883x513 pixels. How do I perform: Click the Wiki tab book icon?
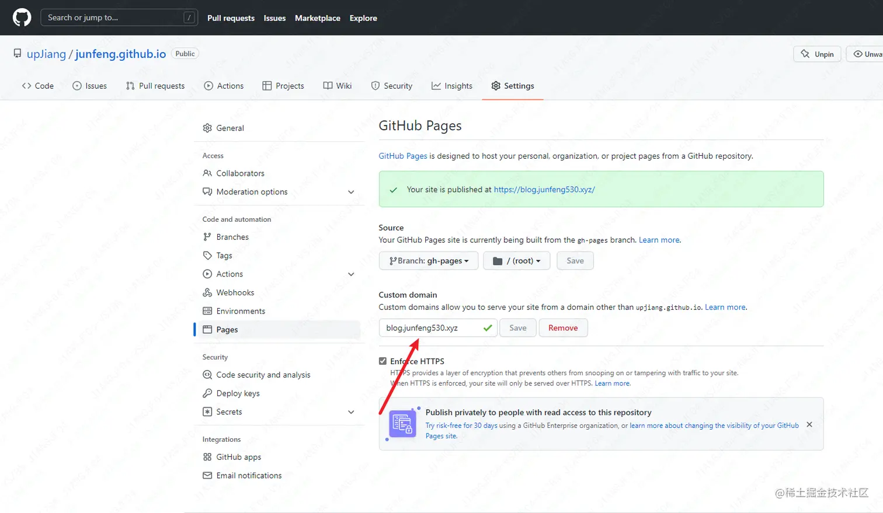click(x=328, y=86)
